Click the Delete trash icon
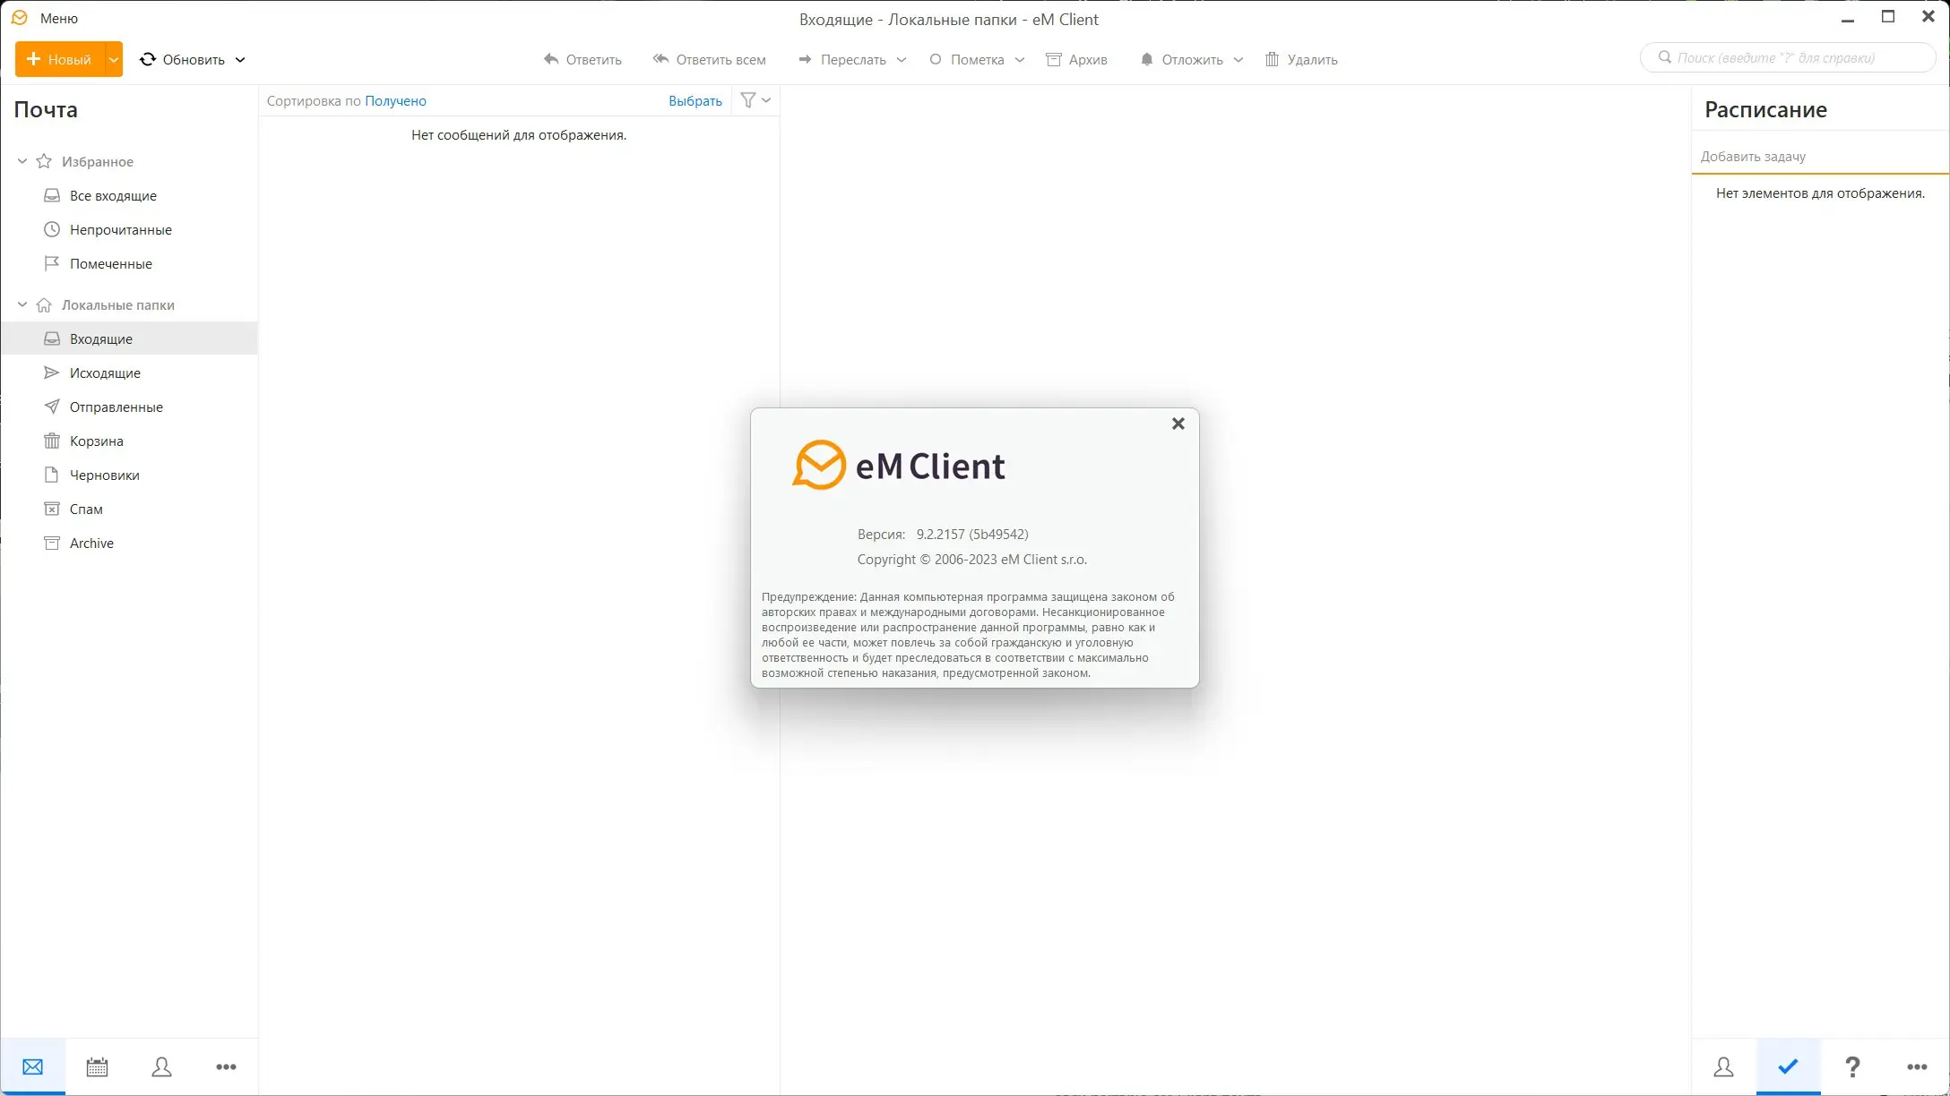 [x=1273, y=59]
